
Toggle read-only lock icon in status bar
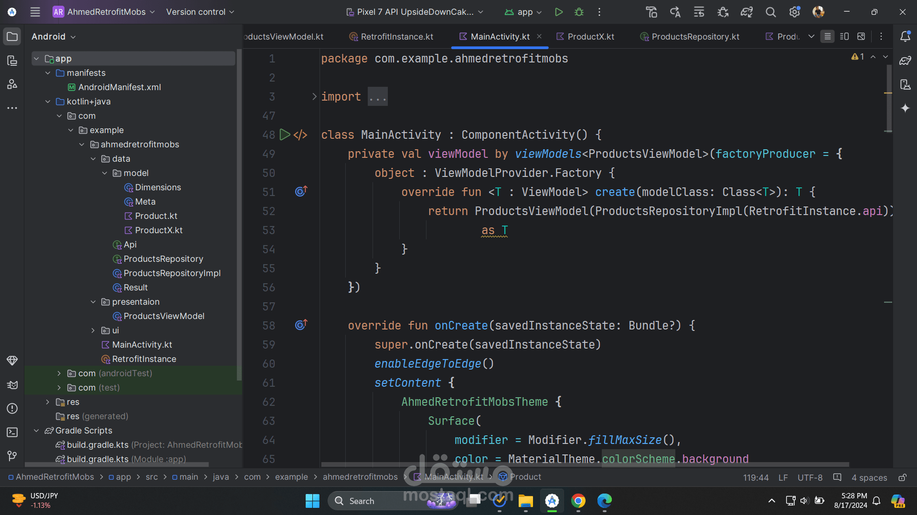click(x=902, y=477)
